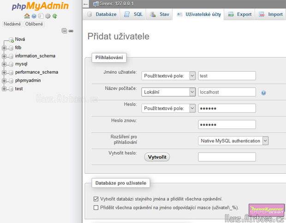Toggle the link-with-main-panel chain icon
The height and width of the screenshot is (223, 286).
(71, 31)
